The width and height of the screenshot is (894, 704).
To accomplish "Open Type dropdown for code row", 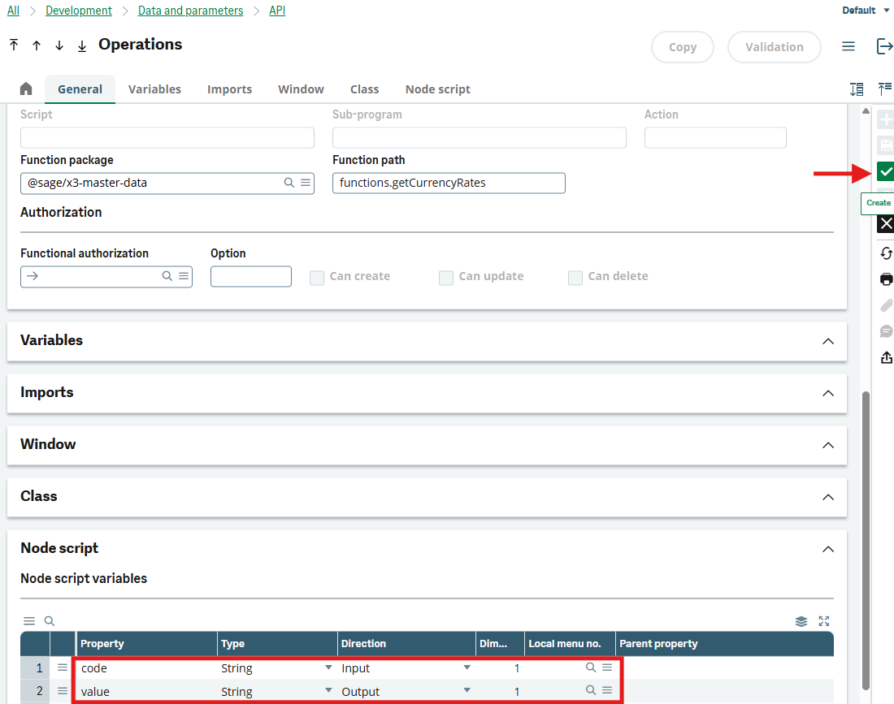I will (x=328, y=667).
